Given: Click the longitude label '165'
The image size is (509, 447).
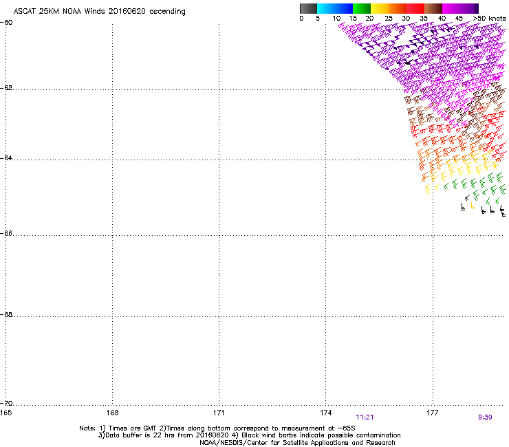Looking at the screenshot, I should (x=6, y=413).
